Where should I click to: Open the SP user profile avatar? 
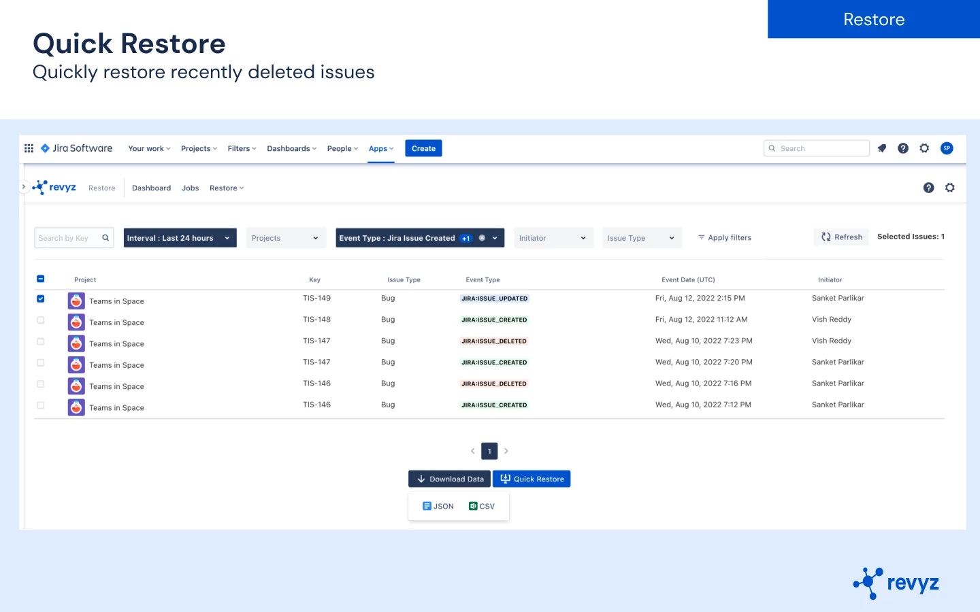[x=947, y=148]
